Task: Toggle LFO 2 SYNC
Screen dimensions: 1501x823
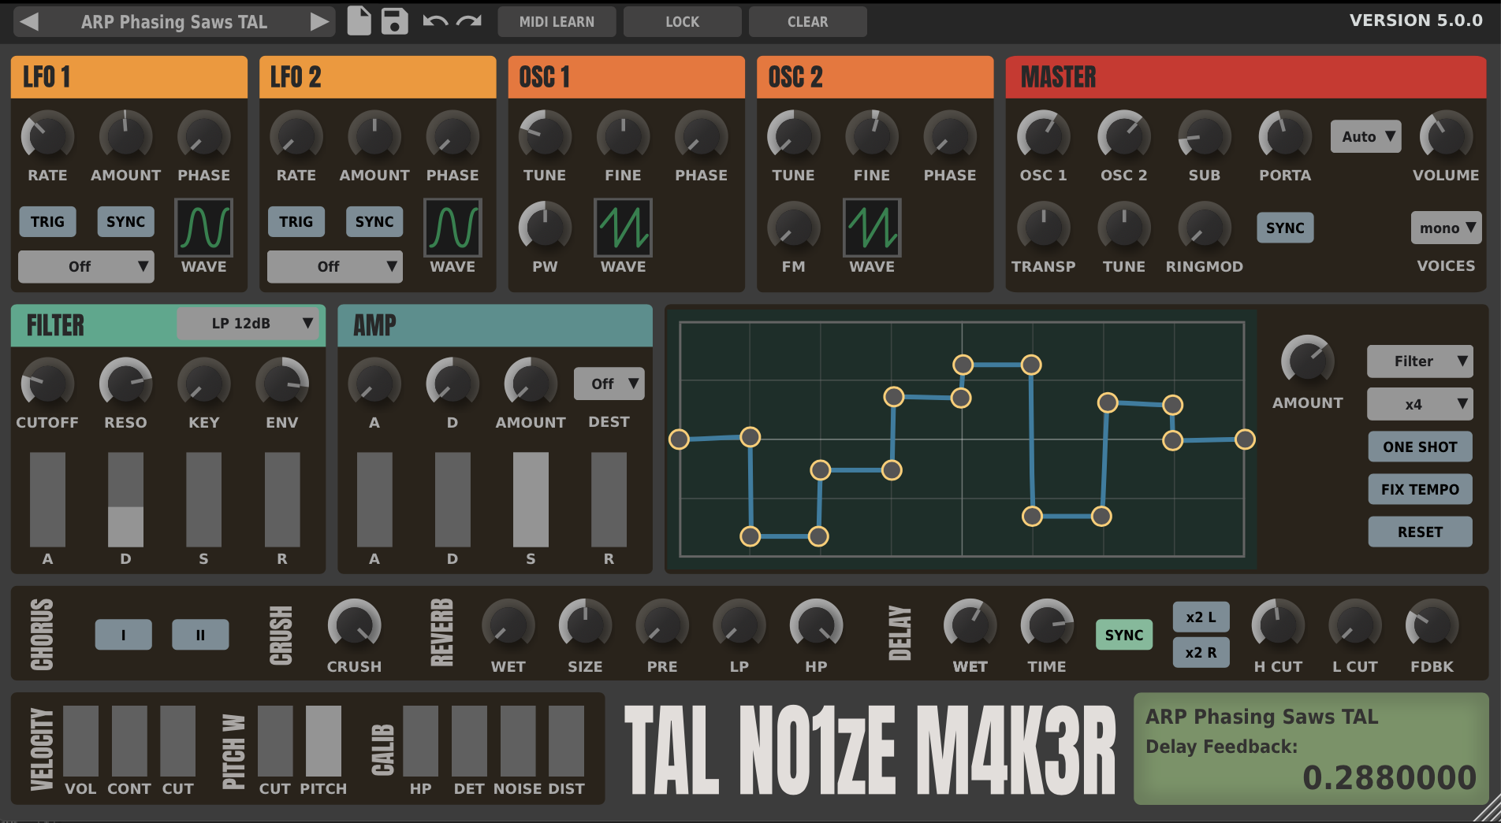Action: [x=374, y=222]
